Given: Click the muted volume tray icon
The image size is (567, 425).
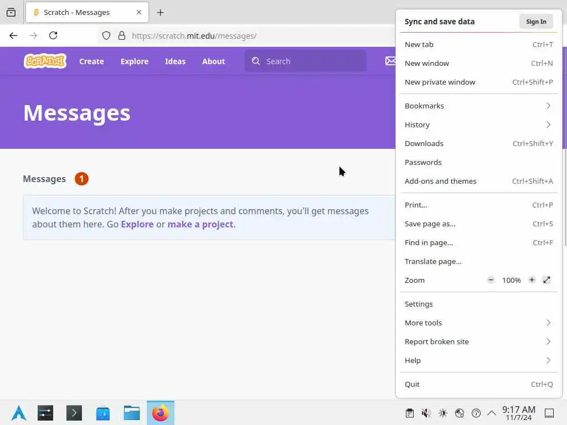Looking at the screenshot, I should tap(426, 413).
